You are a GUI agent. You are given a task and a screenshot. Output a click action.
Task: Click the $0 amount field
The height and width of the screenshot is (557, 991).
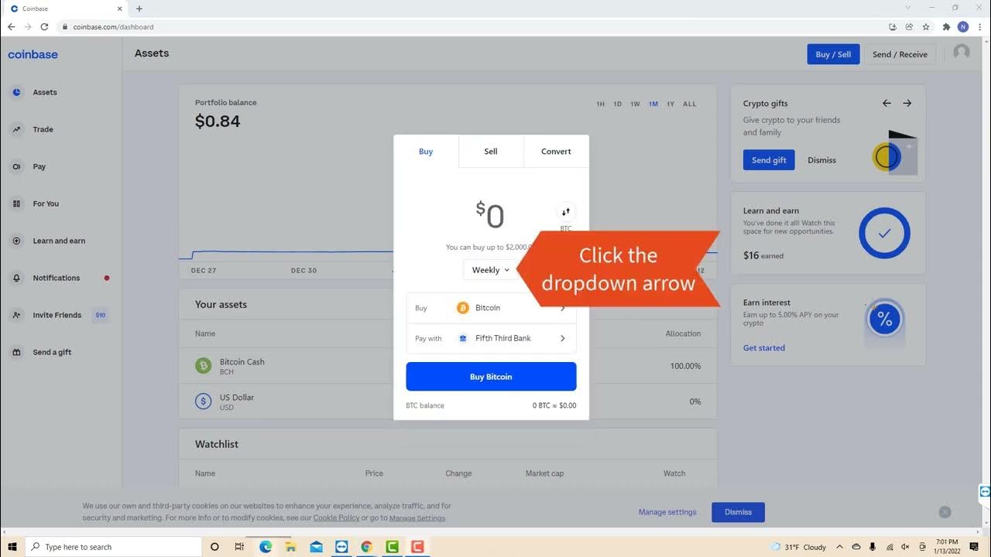coord(490,215)
